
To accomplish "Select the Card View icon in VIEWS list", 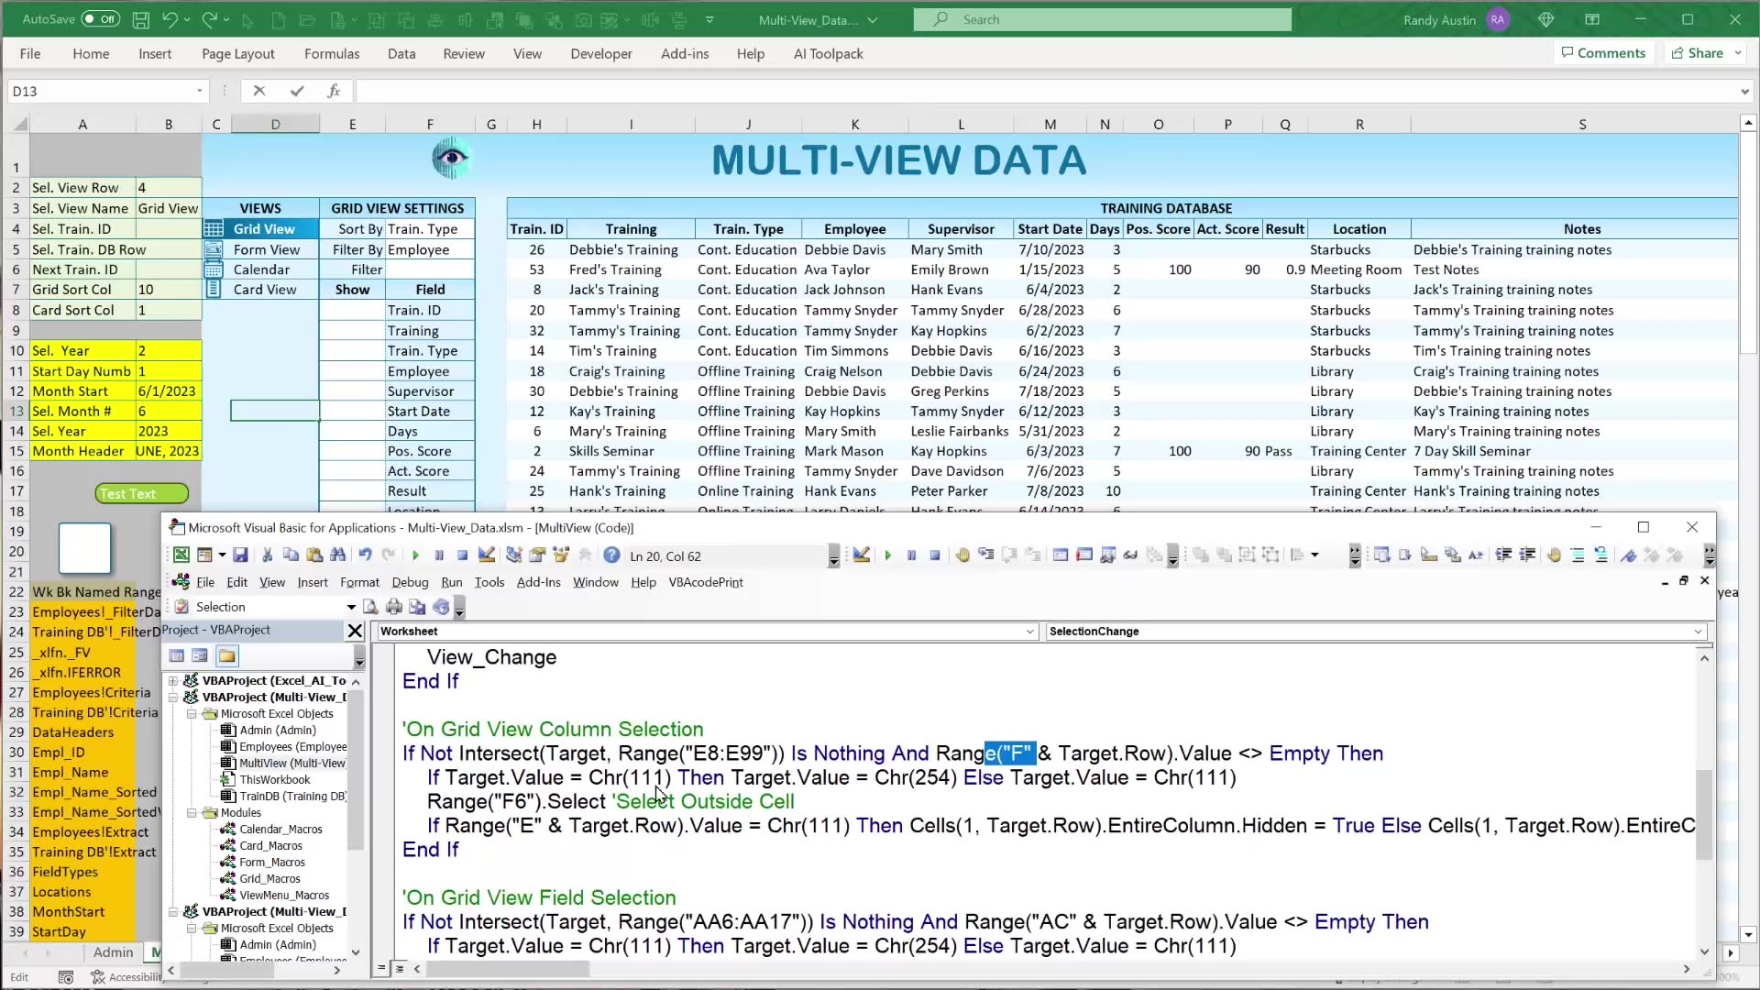I will 214,289.
